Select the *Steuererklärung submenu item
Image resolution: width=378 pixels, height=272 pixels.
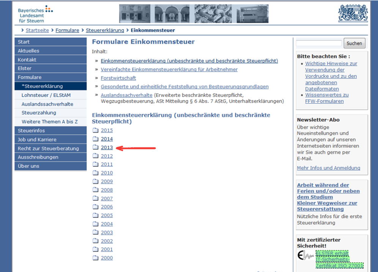(50, 86)
